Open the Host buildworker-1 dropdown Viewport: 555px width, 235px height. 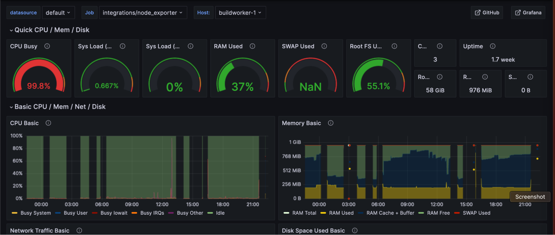tap(240, 13)
